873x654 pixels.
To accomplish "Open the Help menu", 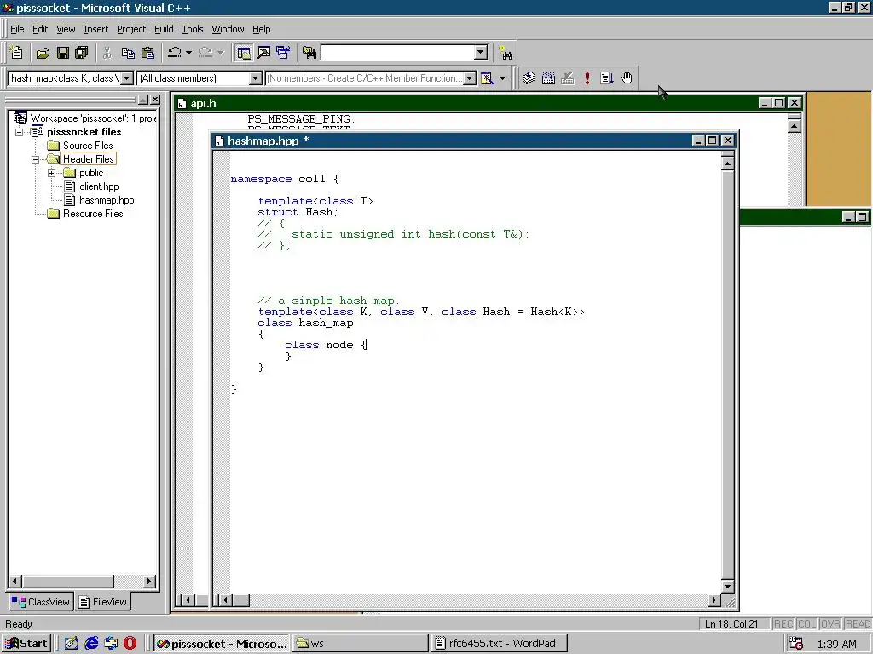I will (261, 29).
